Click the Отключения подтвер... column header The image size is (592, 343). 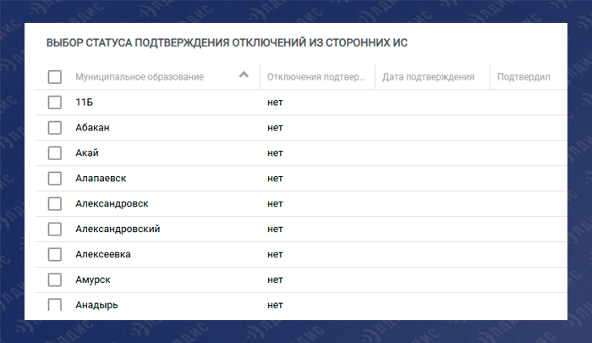tap(316, 77)
